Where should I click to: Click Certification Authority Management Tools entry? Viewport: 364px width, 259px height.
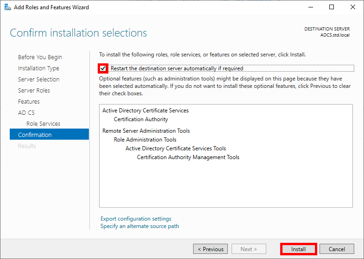coord(188,157)
